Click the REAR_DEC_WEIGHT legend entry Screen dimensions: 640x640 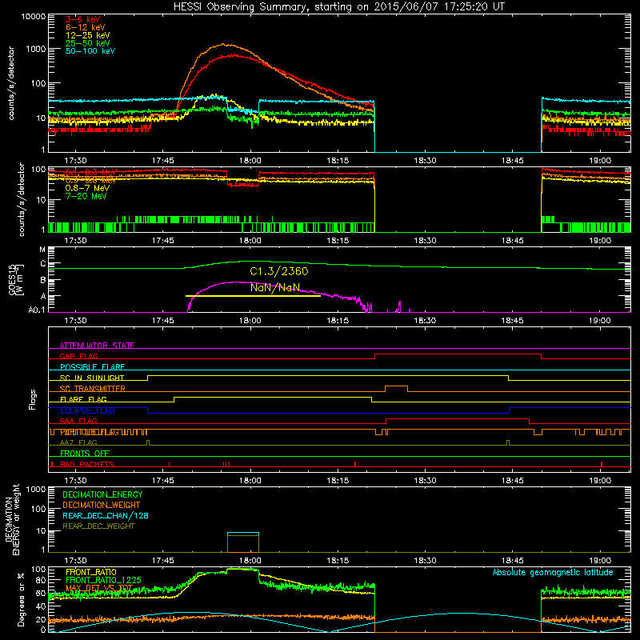coord(98,526)
